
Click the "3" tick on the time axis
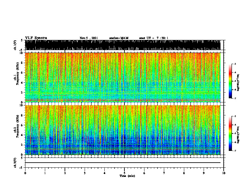(x=85, y=173)
